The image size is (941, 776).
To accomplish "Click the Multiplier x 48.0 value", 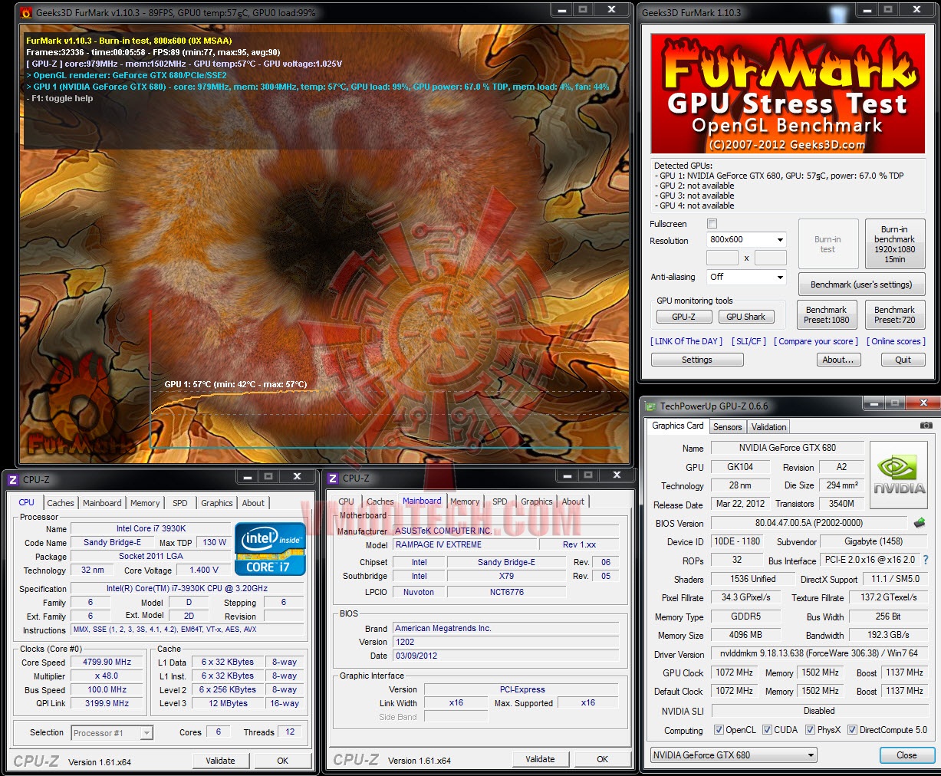I will 107,676.
